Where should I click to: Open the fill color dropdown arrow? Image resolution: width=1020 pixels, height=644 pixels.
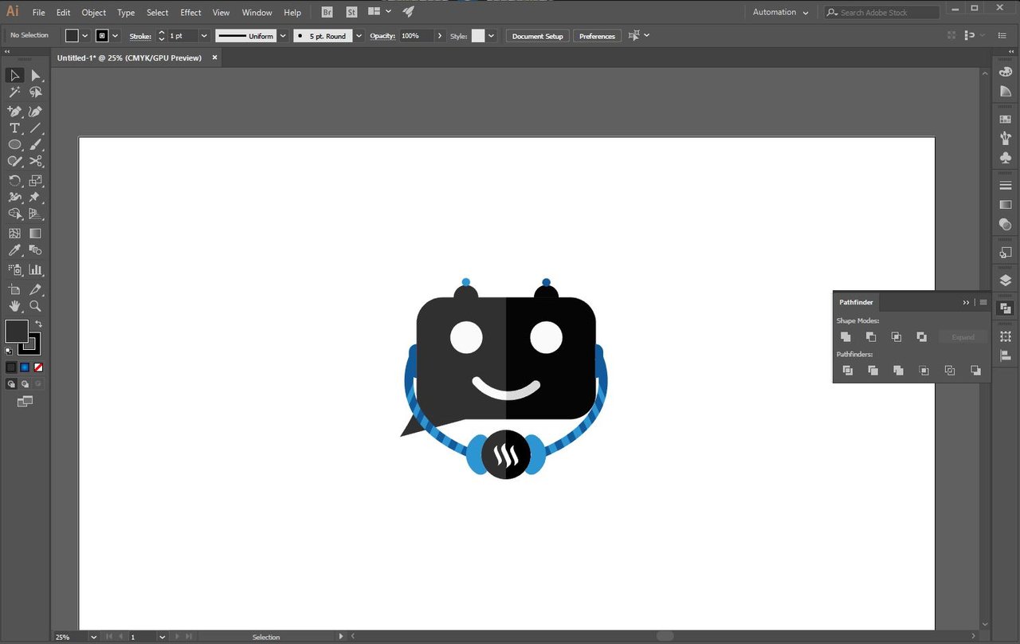pyautogui.click(x=84, y=36)
